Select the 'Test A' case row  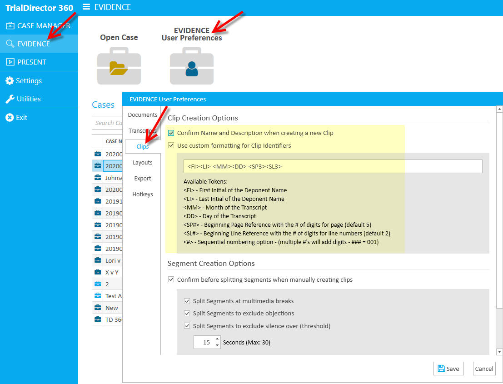[x=107, y=296]
